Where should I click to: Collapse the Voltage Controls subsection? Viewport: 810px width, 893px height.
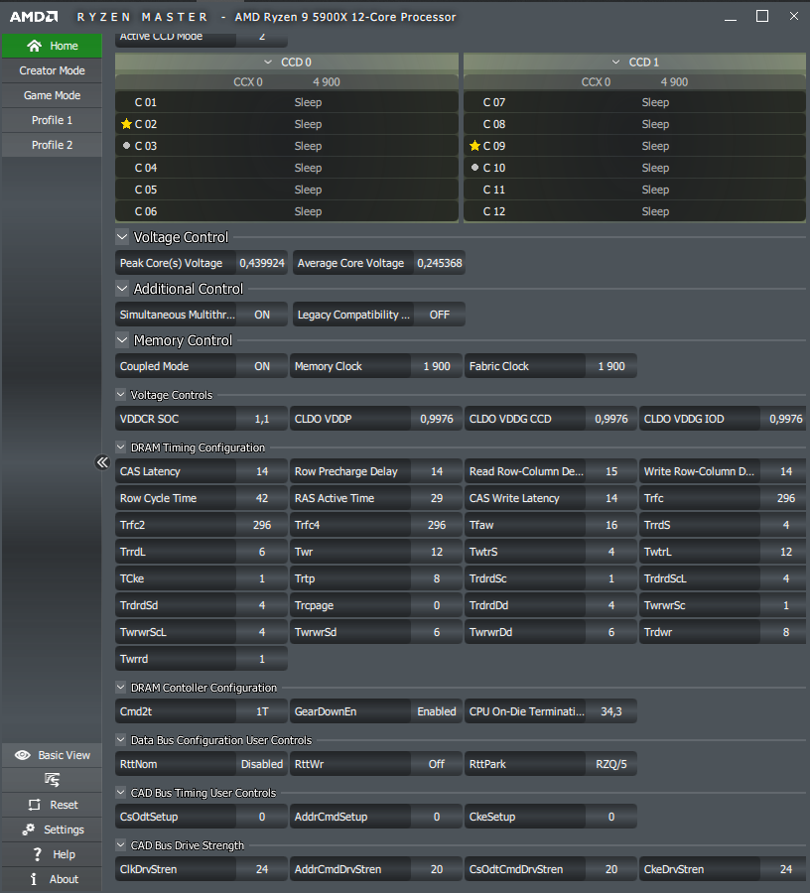tap(120, 394)
